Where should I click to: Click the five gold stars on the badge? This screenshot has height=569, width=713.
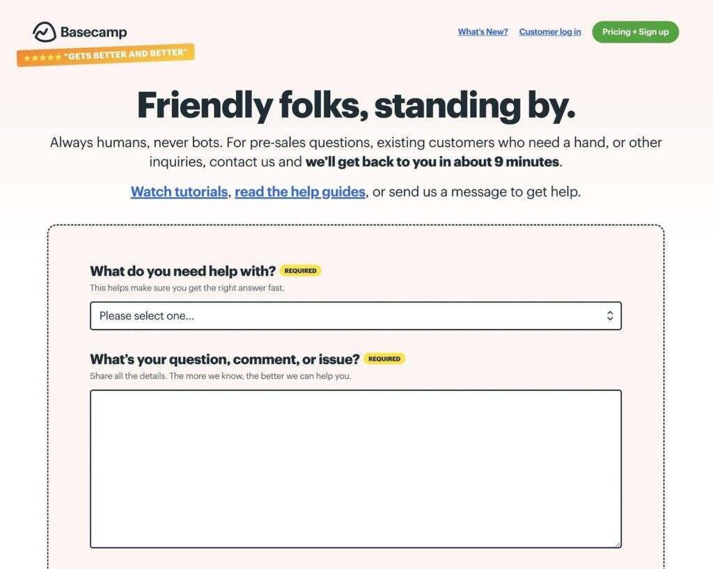(x=42, y=58)
